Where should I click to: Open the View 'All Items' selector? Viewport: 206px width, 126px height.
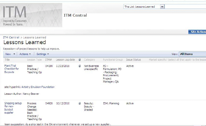[x=192, y=54]
